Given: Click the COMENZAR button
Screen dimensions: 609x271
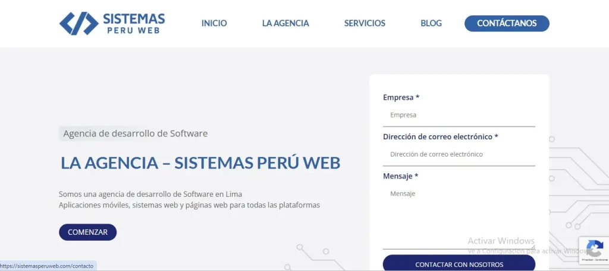Looking at the screenshot, I should pyautogui.click(x=88, y=232).
